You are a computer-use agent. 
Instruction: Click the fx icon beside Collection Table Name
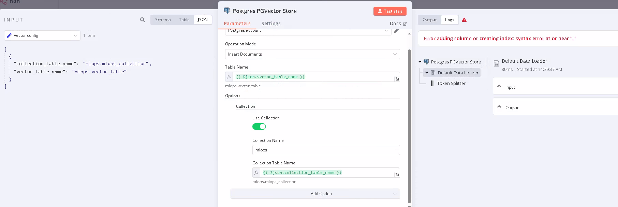point(256,173)
